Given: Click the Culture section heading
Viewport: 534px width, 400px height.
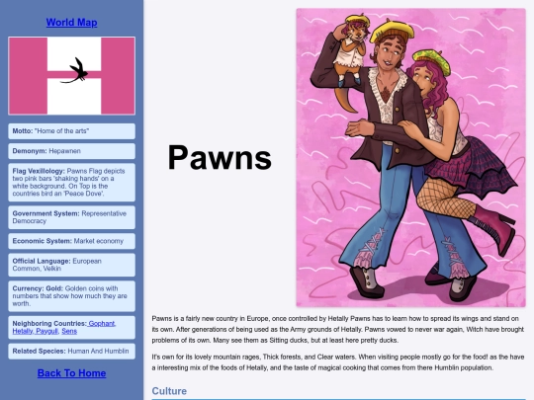Looking at the screenshot, I should point(169,391).
